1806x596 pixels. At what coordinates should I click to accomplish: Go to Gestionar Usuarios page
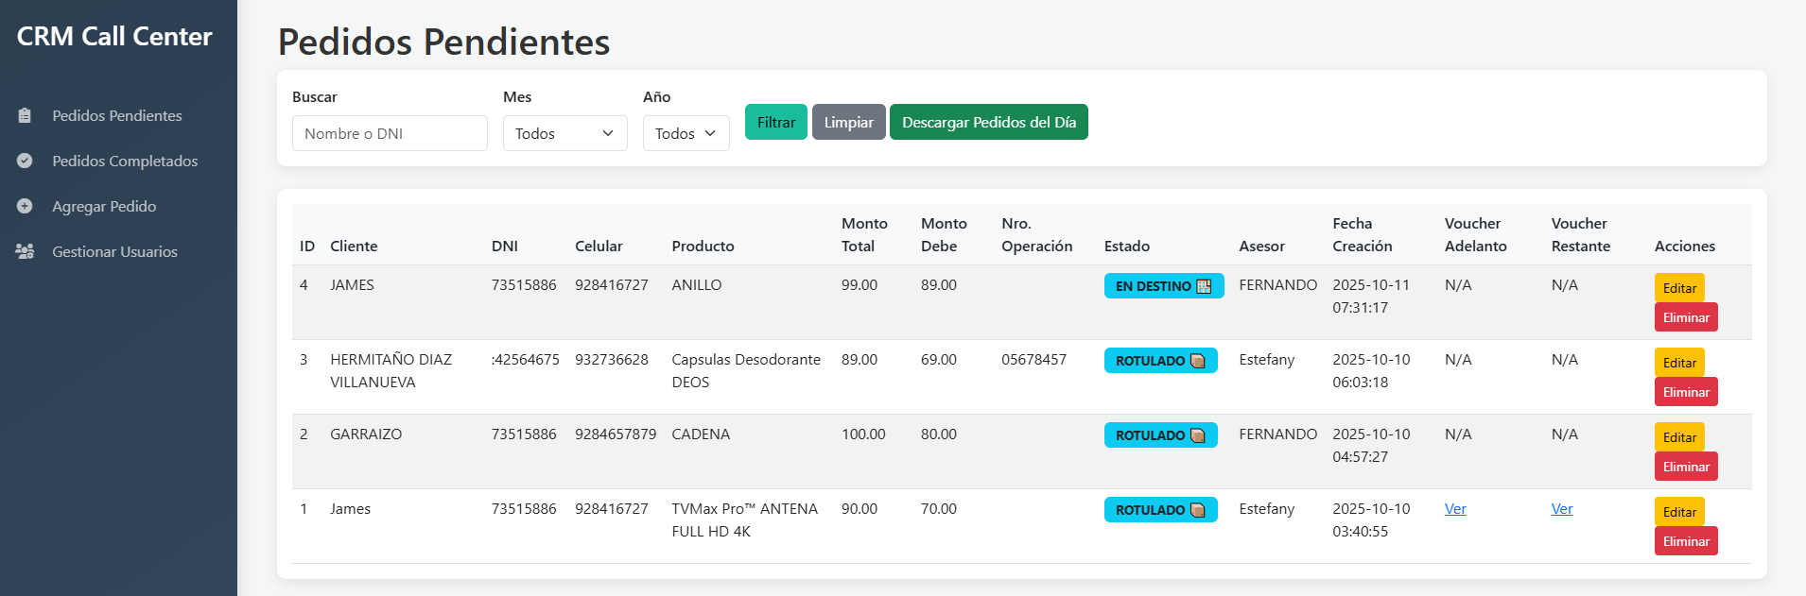[114, 251]
